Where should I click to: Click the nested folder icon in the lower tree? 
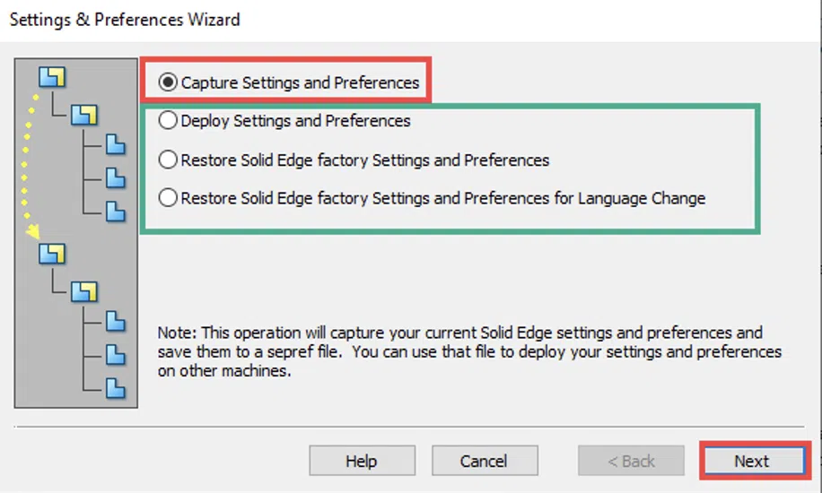pos(84,291)
